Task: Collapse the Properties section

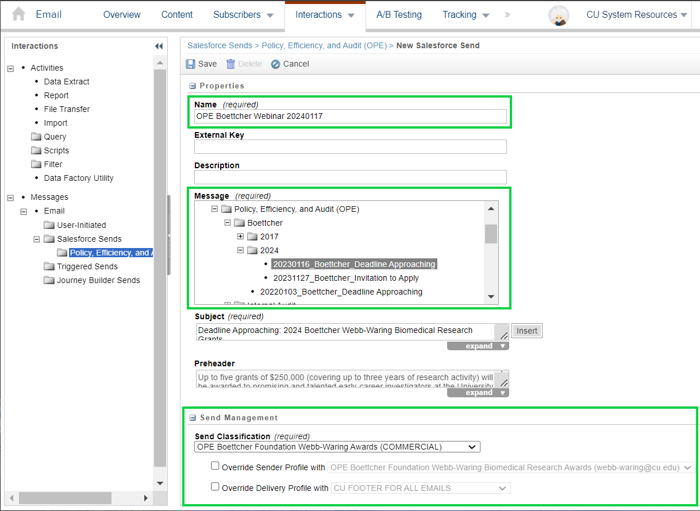Action: pos(193,86)
